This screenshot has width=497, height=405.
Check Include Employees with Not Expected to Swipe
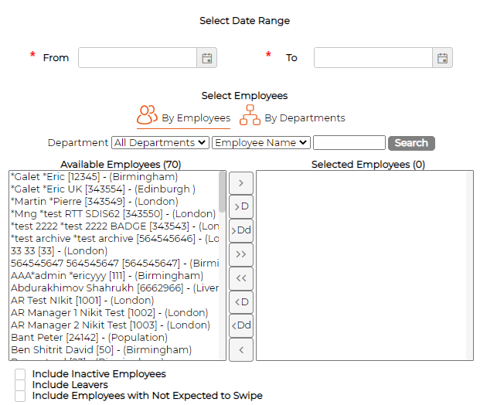pyautogui.click(x=20, y=396)
